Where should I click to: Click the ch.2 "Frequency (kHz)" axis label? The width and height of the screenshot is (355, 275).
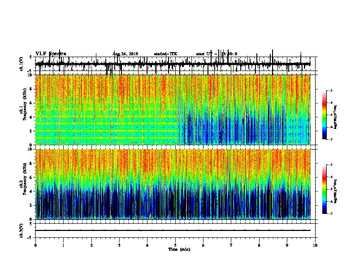pyautogui.click(x=25, y=179)
